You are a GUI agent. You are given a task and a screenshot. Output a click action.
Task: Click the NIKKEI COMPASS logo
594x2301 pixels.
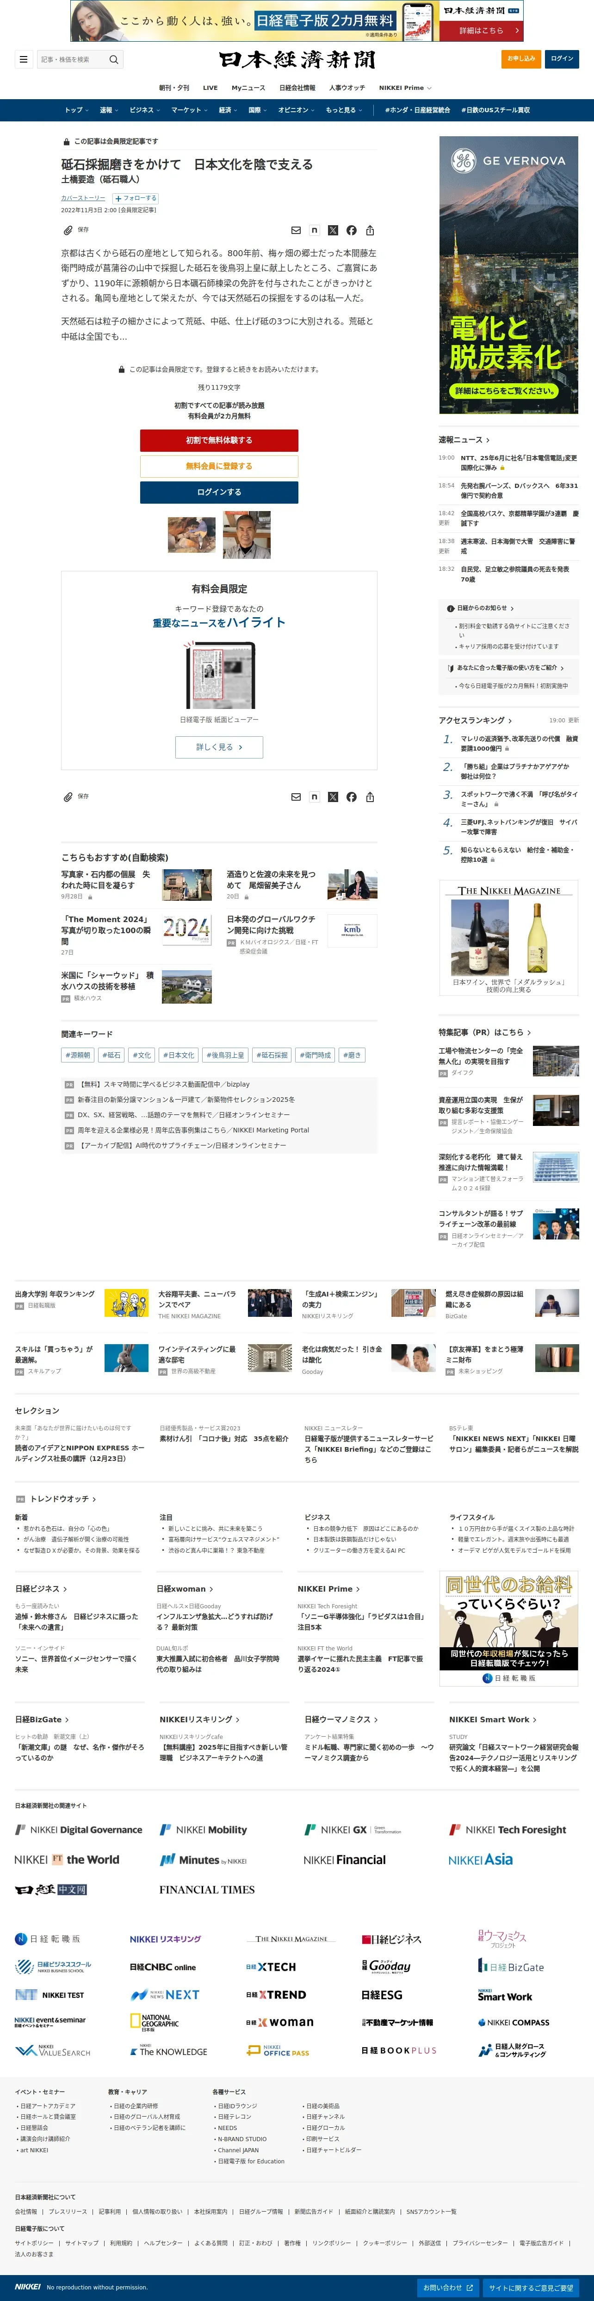[x=514, y=2023]
